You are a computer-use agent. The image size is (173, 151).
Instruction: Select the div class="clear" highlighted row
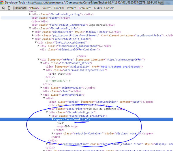click(x=86, y=18)
